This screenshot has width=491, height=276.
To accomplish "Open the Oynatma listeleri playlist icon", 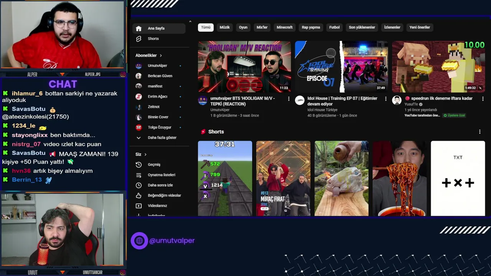I will [x=139, y=175].
